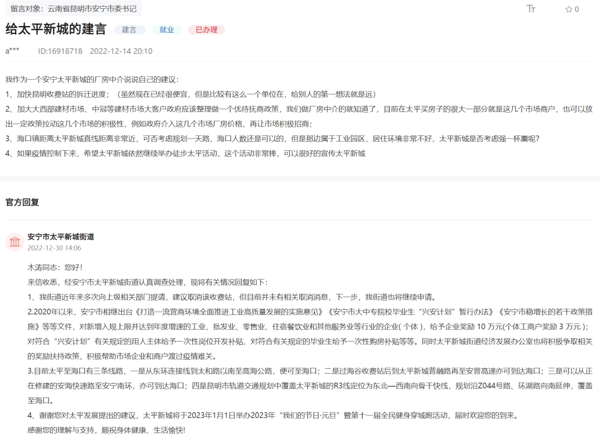600x438 pixels.
Task: Click the greeting line 木涛同志：您好！
Action: (55, 267)
